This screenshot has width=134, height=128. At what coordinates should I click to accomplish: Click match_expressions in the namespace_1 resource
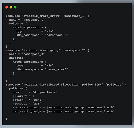click(28, 27)
